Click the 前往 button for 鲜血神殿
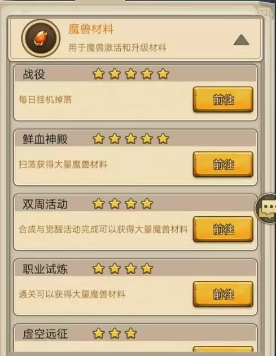The width and height of the screenshot is (276, 356). pyautogui.click(x=223, y=164)
